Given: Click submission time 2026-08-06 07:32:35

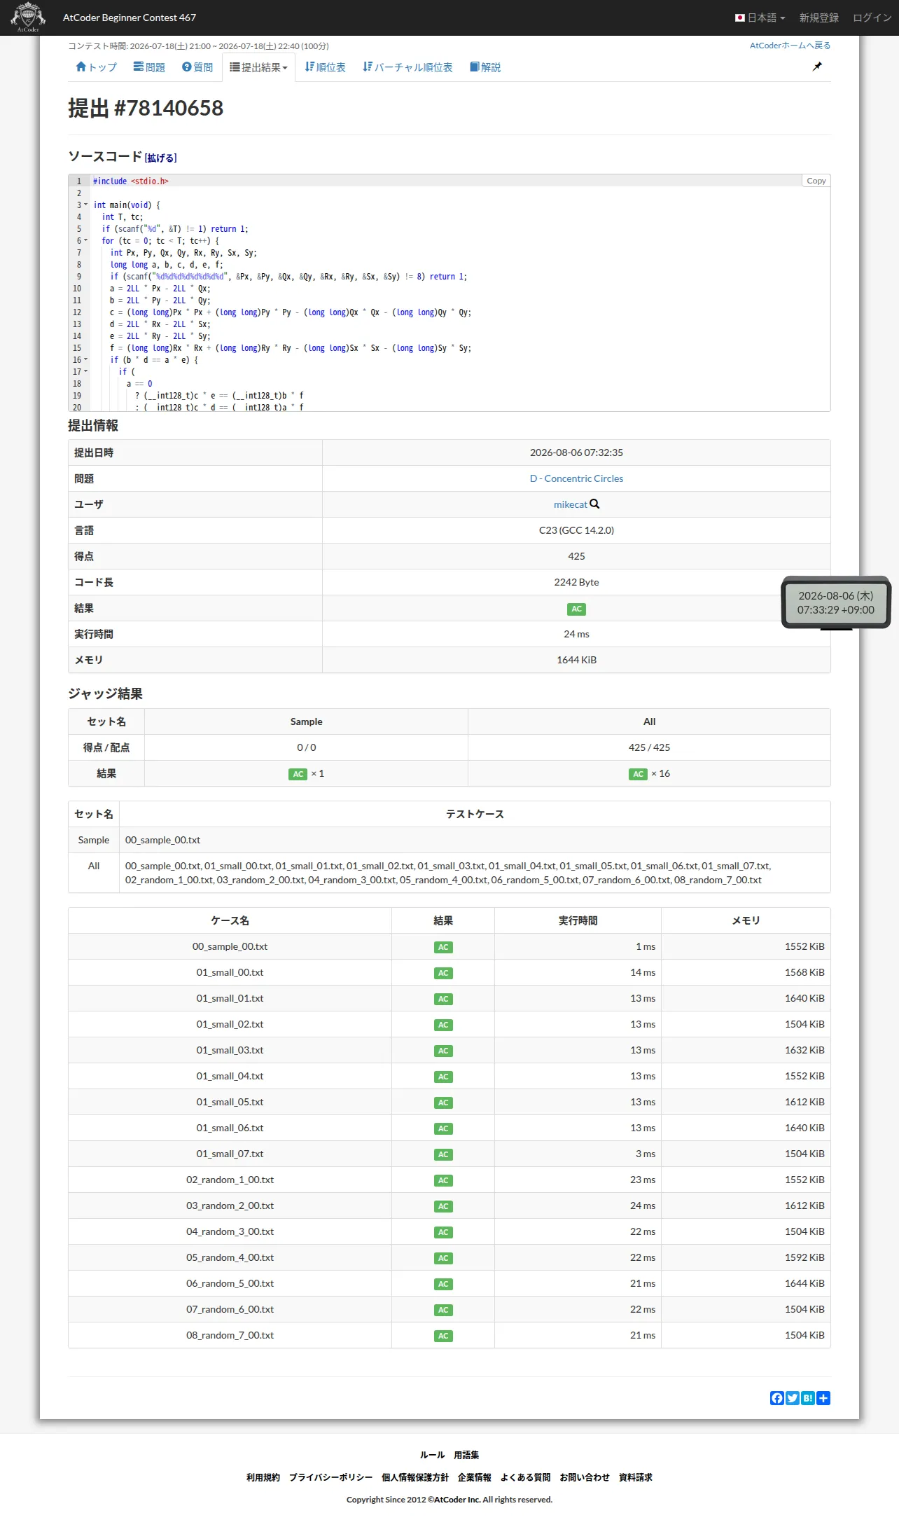Looking at the screenshot, I should pyautogui.click(x=576, y=452).
